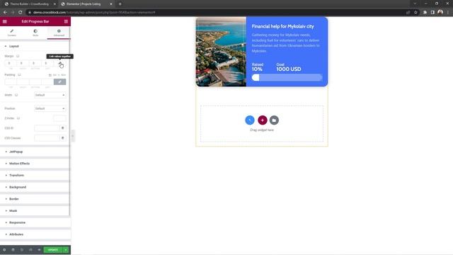Viewport: 453px width, 255px height.
Task: Click the fundraising progress bar
Action: 287,77
